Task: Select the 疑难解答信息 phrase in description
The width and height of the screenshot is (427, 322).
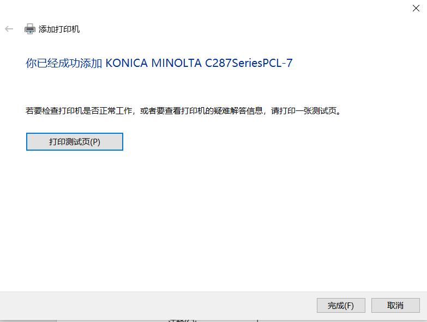Action: (238, 111)
